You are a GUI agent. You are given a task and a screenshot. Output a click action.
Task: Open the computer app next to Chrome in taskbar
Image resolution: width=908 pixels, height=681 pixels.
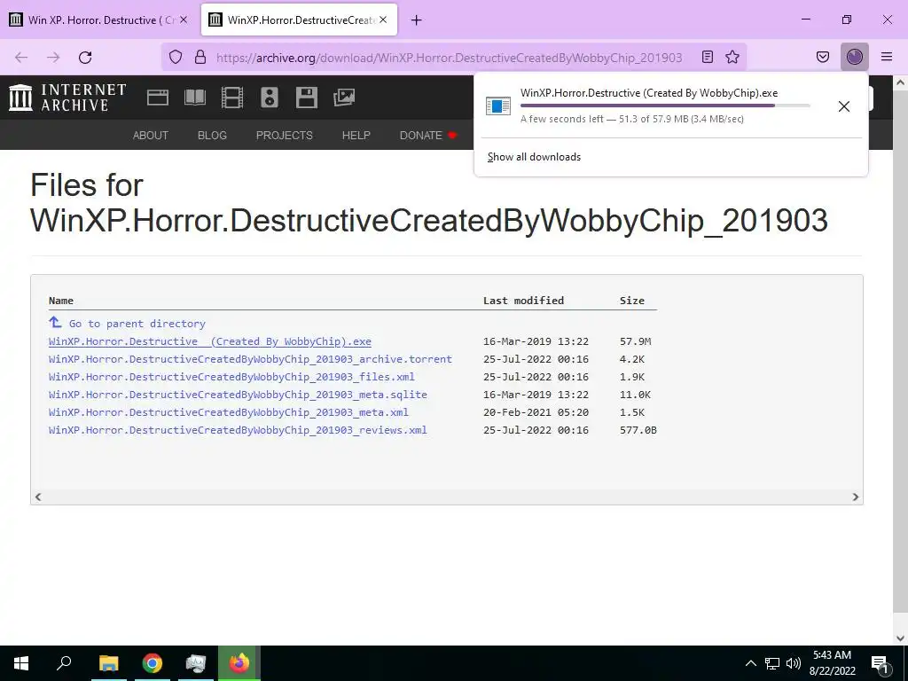click(196, 663)
